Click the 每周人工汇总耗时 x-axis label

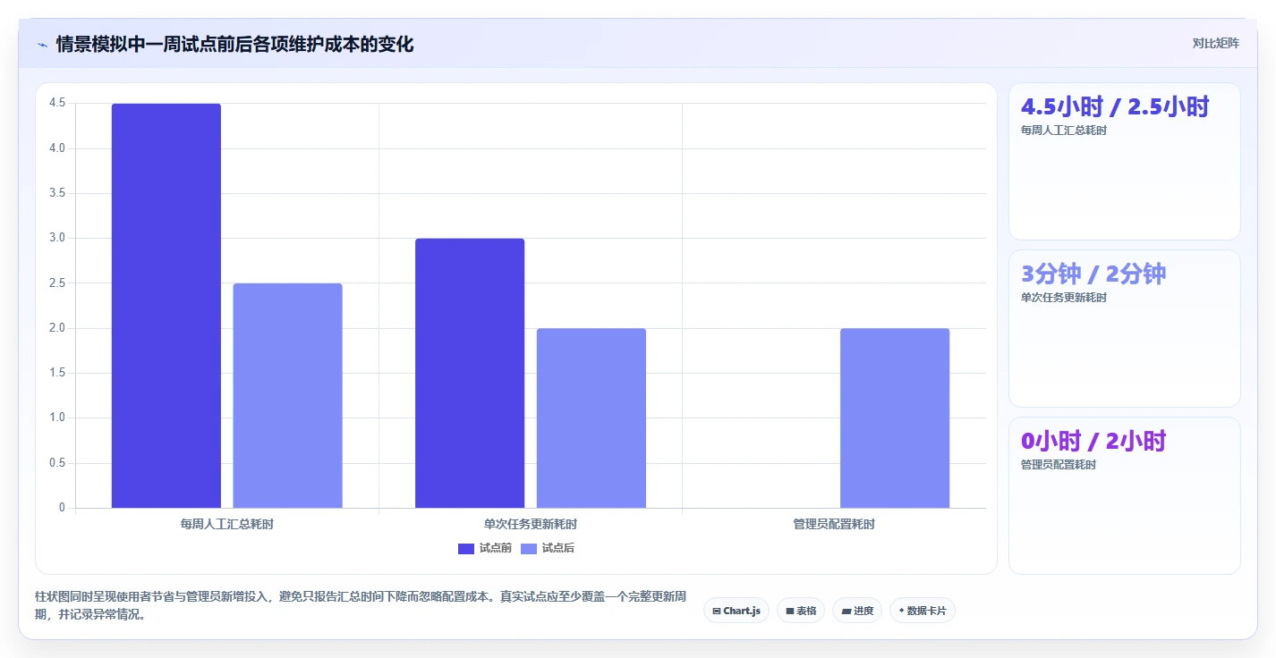(x=226, y=525)
